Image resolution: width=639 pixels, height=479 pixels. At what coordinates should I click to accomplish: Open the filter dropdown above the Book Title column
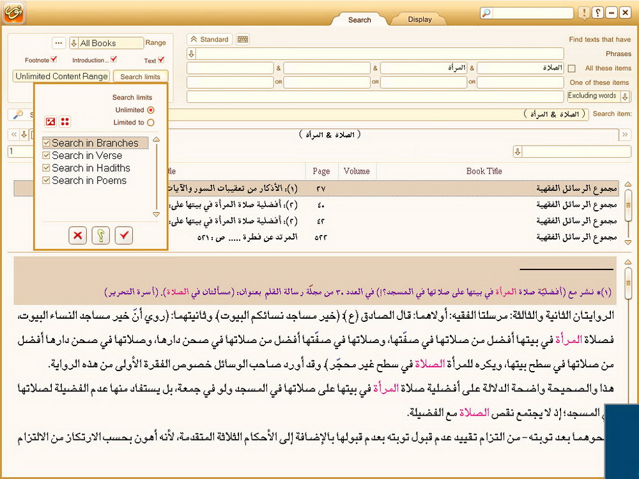tap(518, 152)
